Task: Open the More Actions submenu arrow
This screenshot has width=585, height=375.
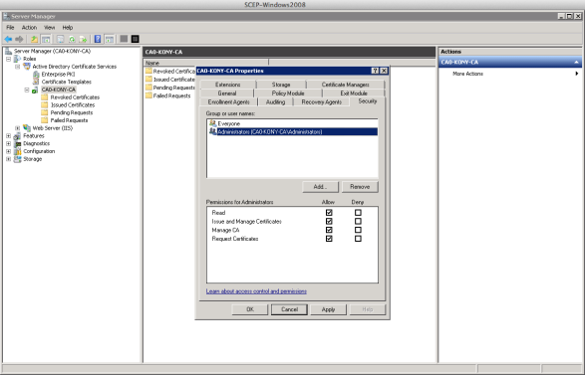Action: [x=577, y=74]
